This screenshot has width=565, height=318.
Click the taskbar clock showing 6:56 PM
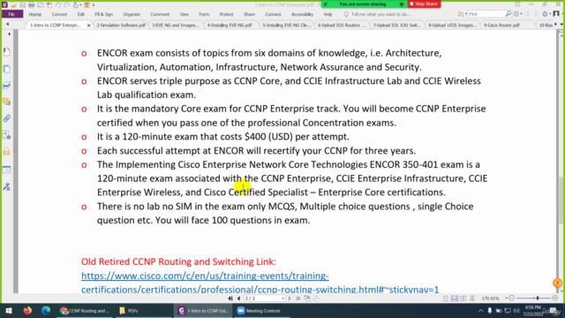point(533,310)
